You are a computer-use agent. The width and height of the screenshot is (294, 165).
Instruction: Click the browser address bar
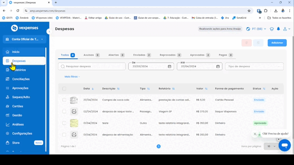pos(138,11)
